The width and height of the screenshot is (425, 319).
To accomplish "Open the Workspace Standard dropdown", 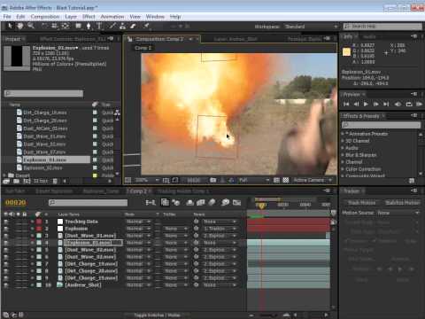I will click(311, 27).
